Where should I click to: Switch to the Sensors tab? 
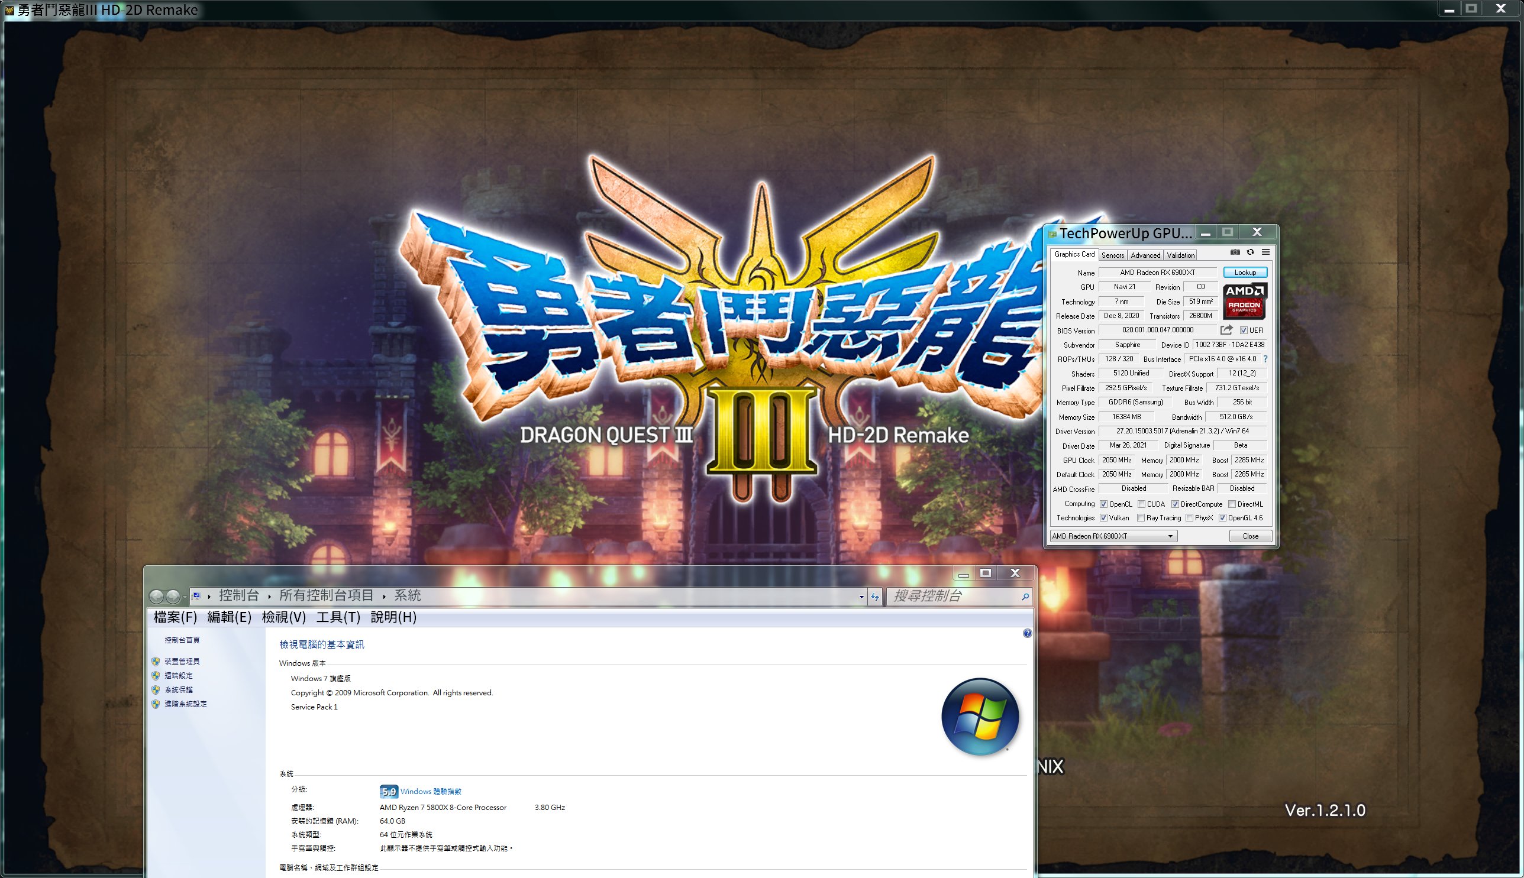point(1113,255)
